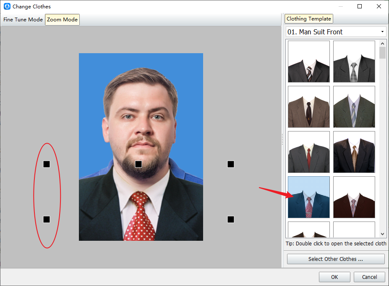Open the Clothing Template tab
Viewport: 389px width, 286px height.
tap(308, 19)
